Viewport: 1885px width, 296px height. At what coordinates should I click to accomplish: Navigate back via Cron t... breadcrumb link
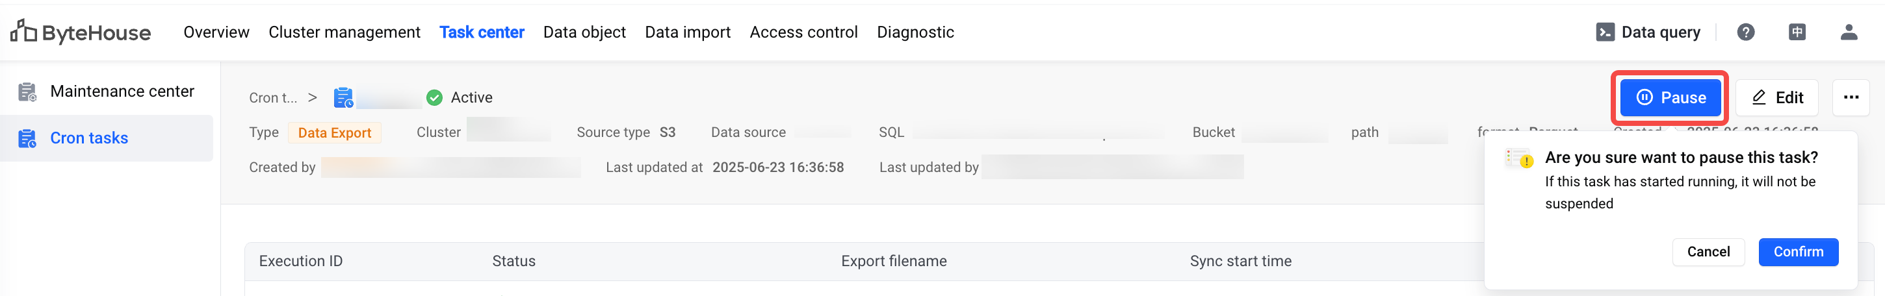pyautogui.click(x=273, y=97)
